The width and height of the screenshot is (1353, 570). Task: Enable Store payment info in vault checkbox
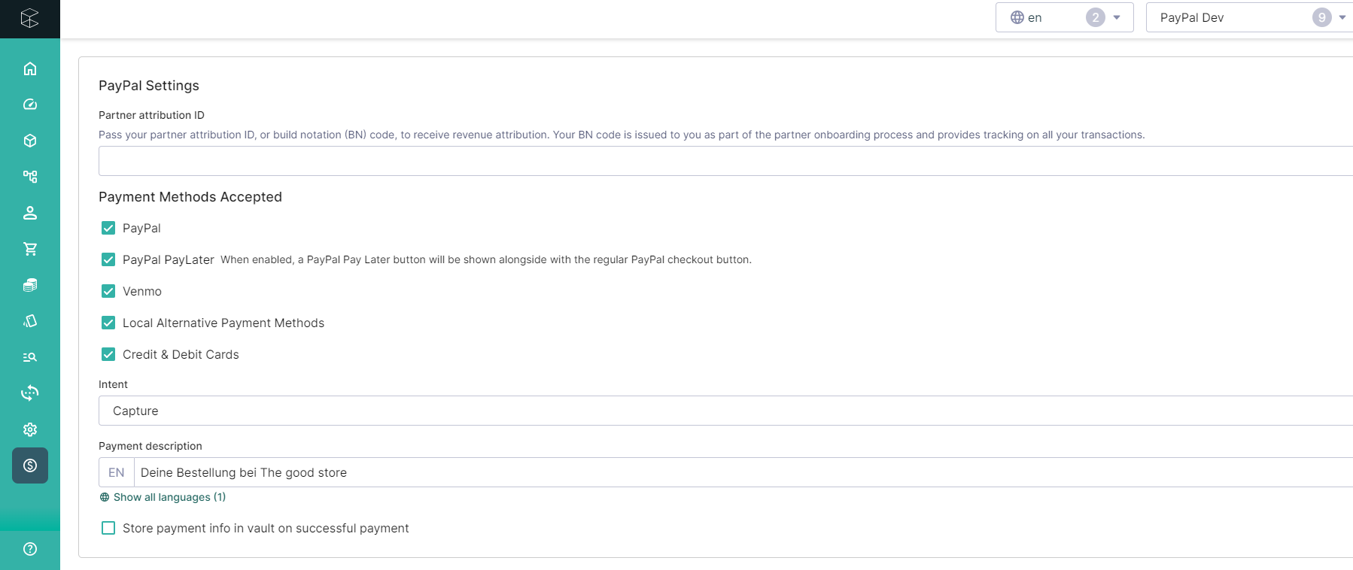pos(108,528)
